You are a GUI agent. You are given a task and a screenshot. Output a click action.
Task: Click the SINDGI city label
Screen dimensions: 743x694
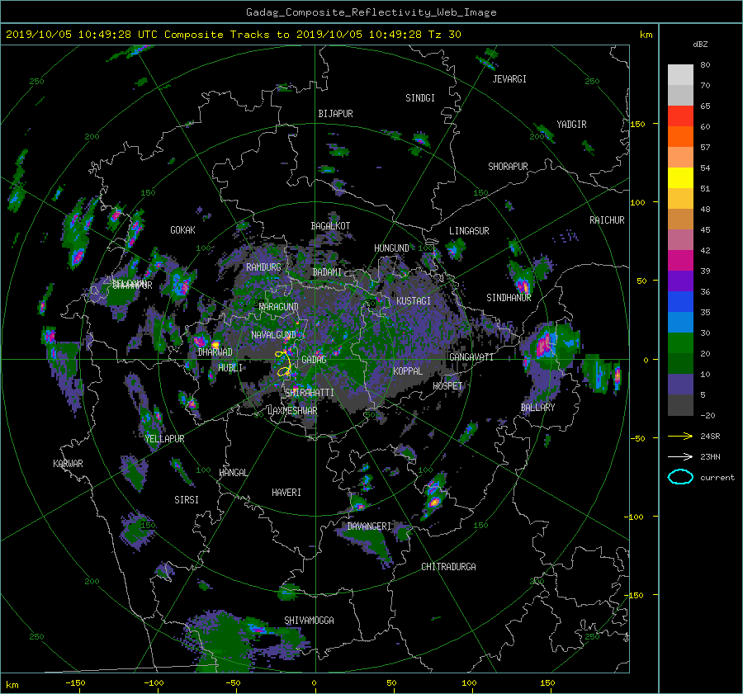(x=420, y=98)
